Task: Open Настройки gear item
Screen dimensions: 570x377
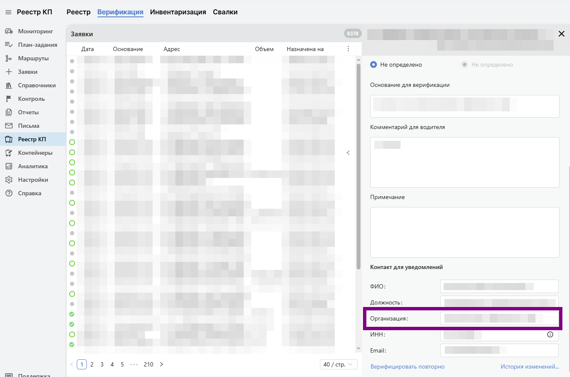Action: tap(32, 180)
